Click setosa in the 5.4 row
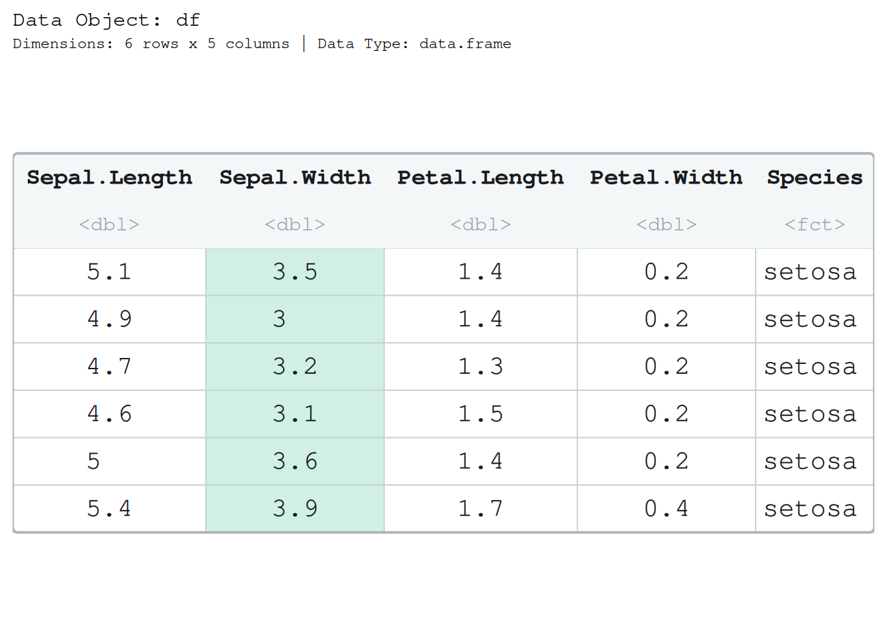Screen dimensions: 887x634 [x=814, y=509]
